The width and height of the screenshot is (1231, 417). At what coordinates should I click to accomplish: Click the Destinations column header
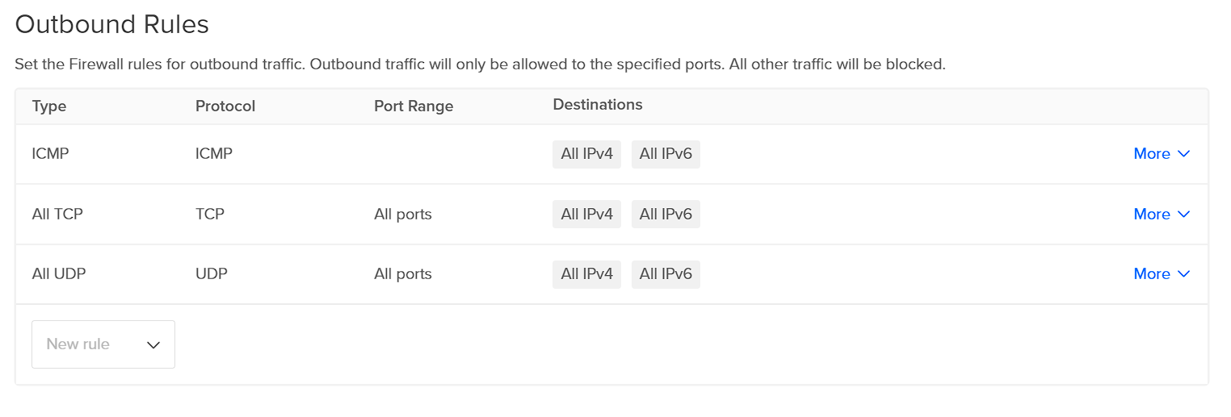598,105
